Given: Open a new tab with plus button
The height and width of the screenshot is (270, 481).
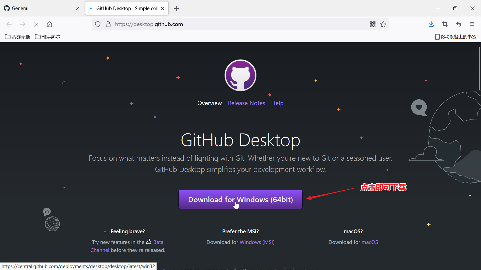Looking at the screenshot, I should click(176, 9).
